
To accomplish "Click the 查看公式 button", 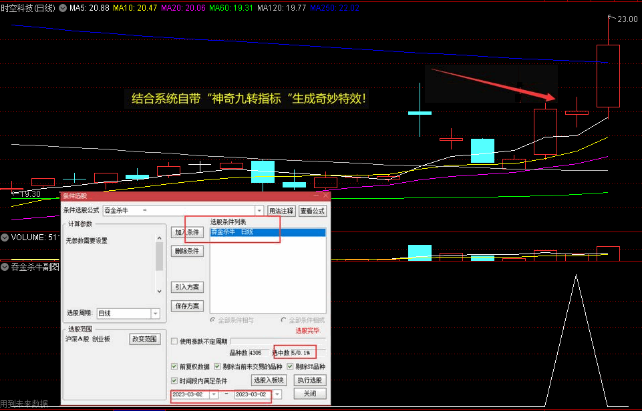I will tap(313, 211).
